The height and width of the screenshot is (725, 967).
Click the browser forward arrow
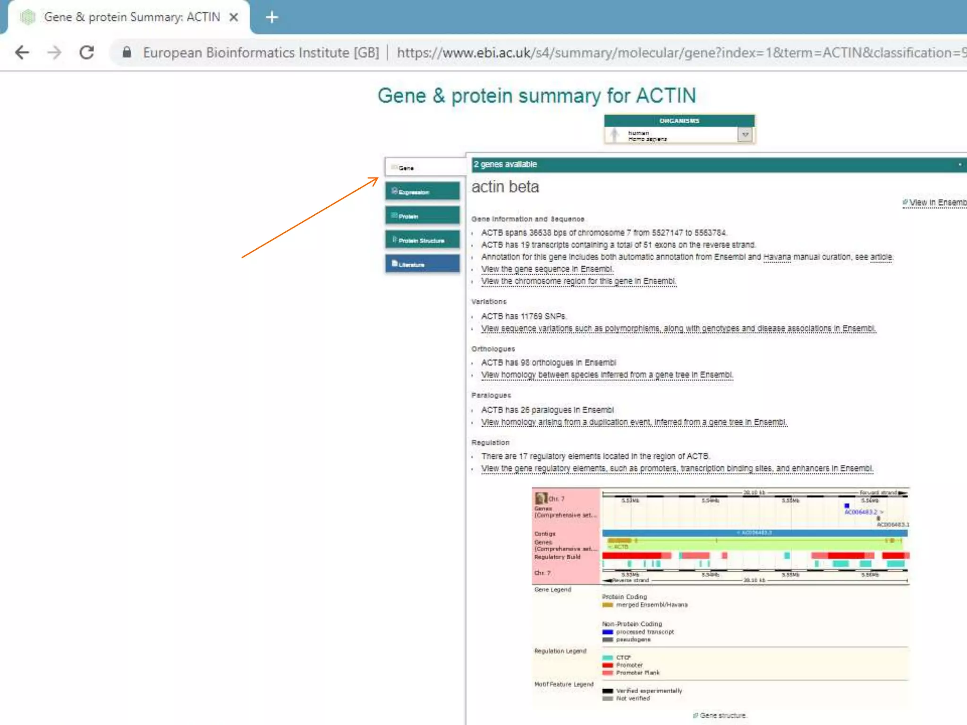point(54,52)
